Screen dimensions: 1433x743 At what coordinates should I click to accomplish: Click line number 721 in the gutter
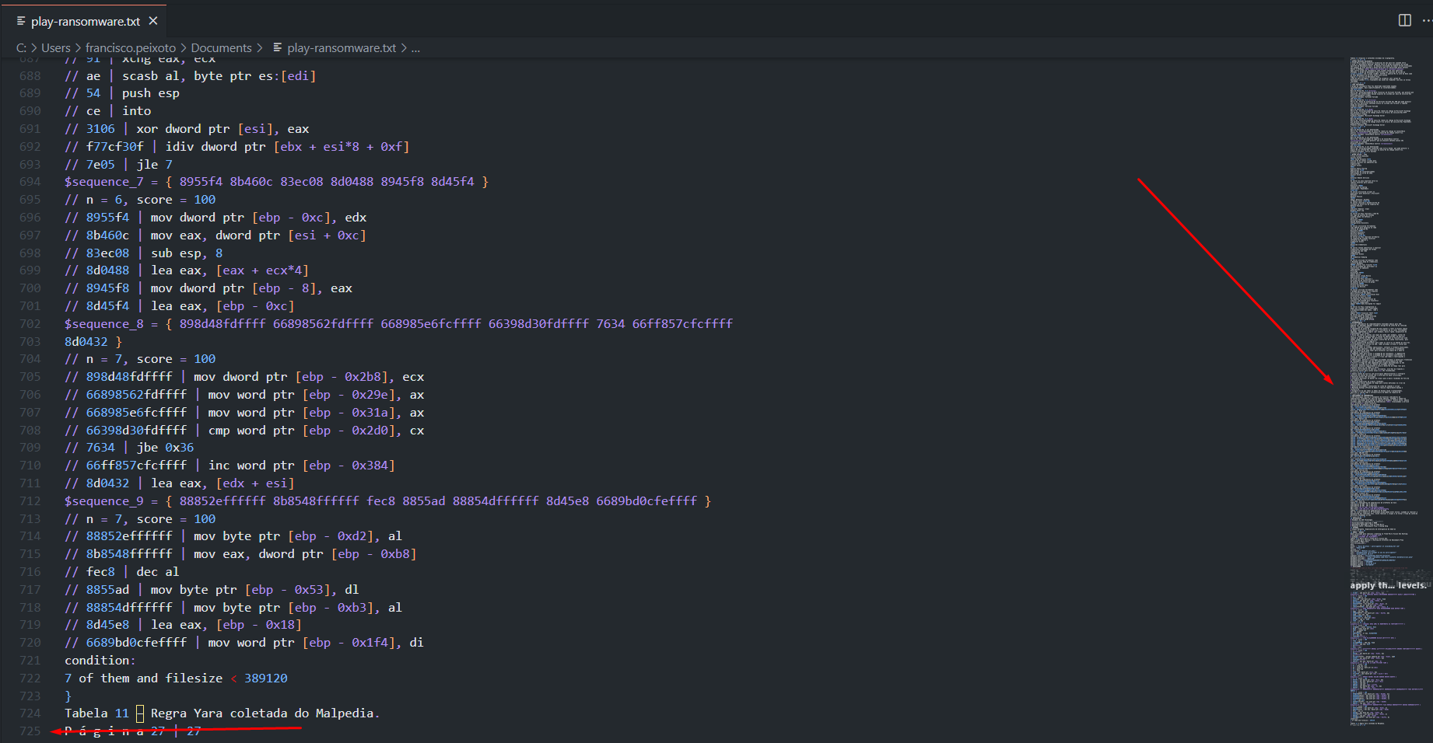[x=30, y=660]
